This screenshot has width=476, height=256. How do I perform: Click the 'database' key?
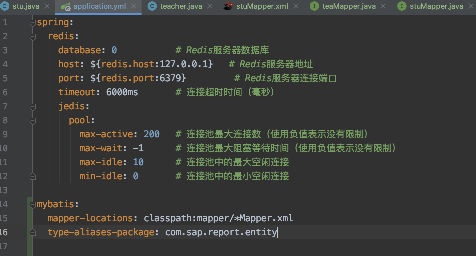pyautogui.click(x=79, y=50)
